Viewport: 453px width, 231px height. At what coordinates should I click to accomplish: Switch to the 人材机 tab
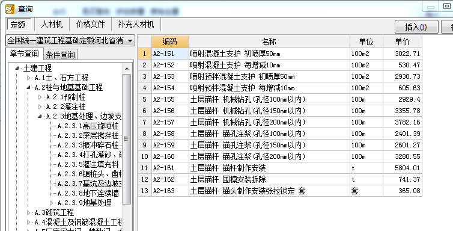tap(52, 24)
